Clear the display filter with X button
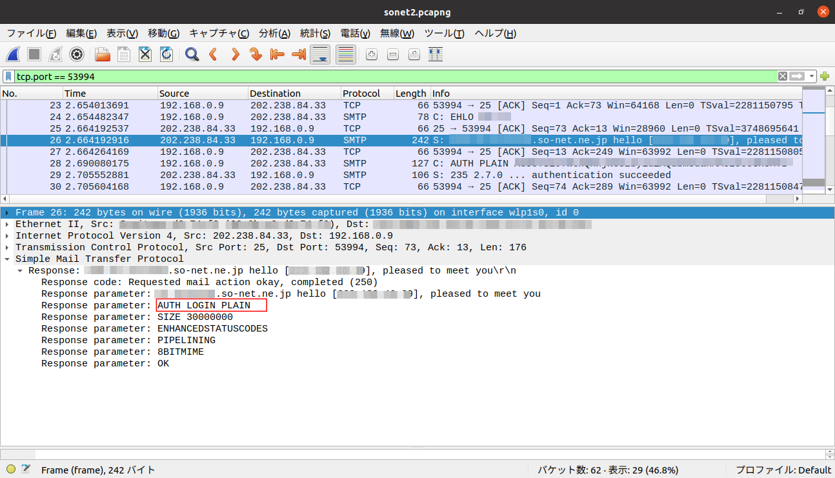Screen dimensions: 835x478 tap(783, 76)
